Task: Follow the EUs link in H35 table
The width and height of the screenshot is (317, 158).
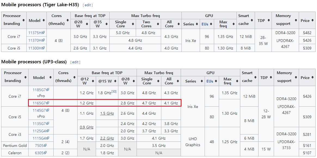Action: (205, 24)
